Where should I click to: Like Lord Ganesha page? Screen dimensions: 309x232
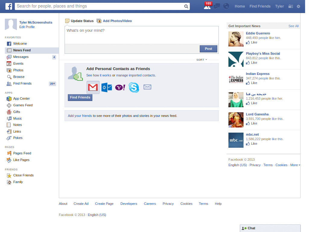click(x=251, y=124)
